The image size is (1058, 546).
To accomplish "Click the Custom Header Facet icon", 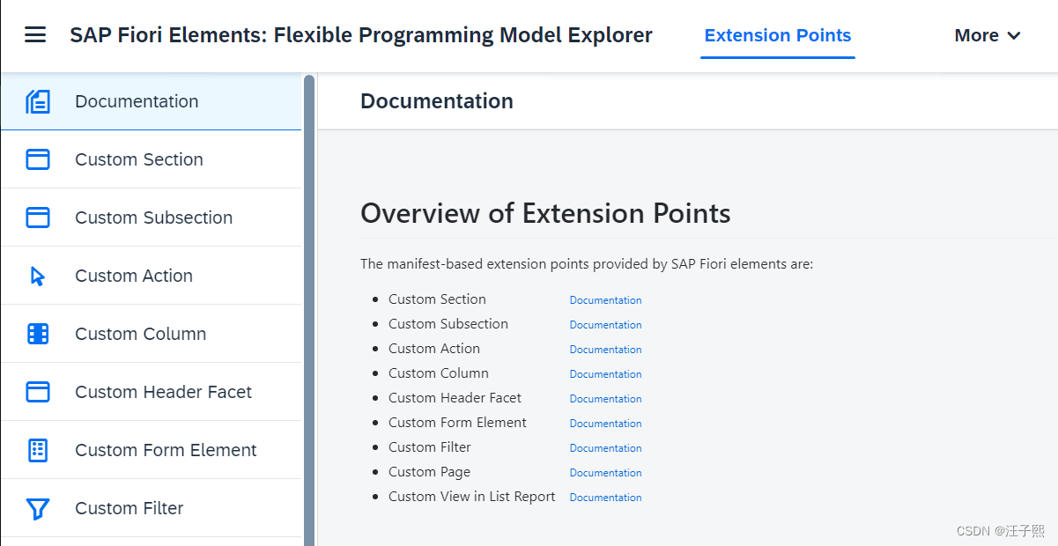I will (38, 392).
